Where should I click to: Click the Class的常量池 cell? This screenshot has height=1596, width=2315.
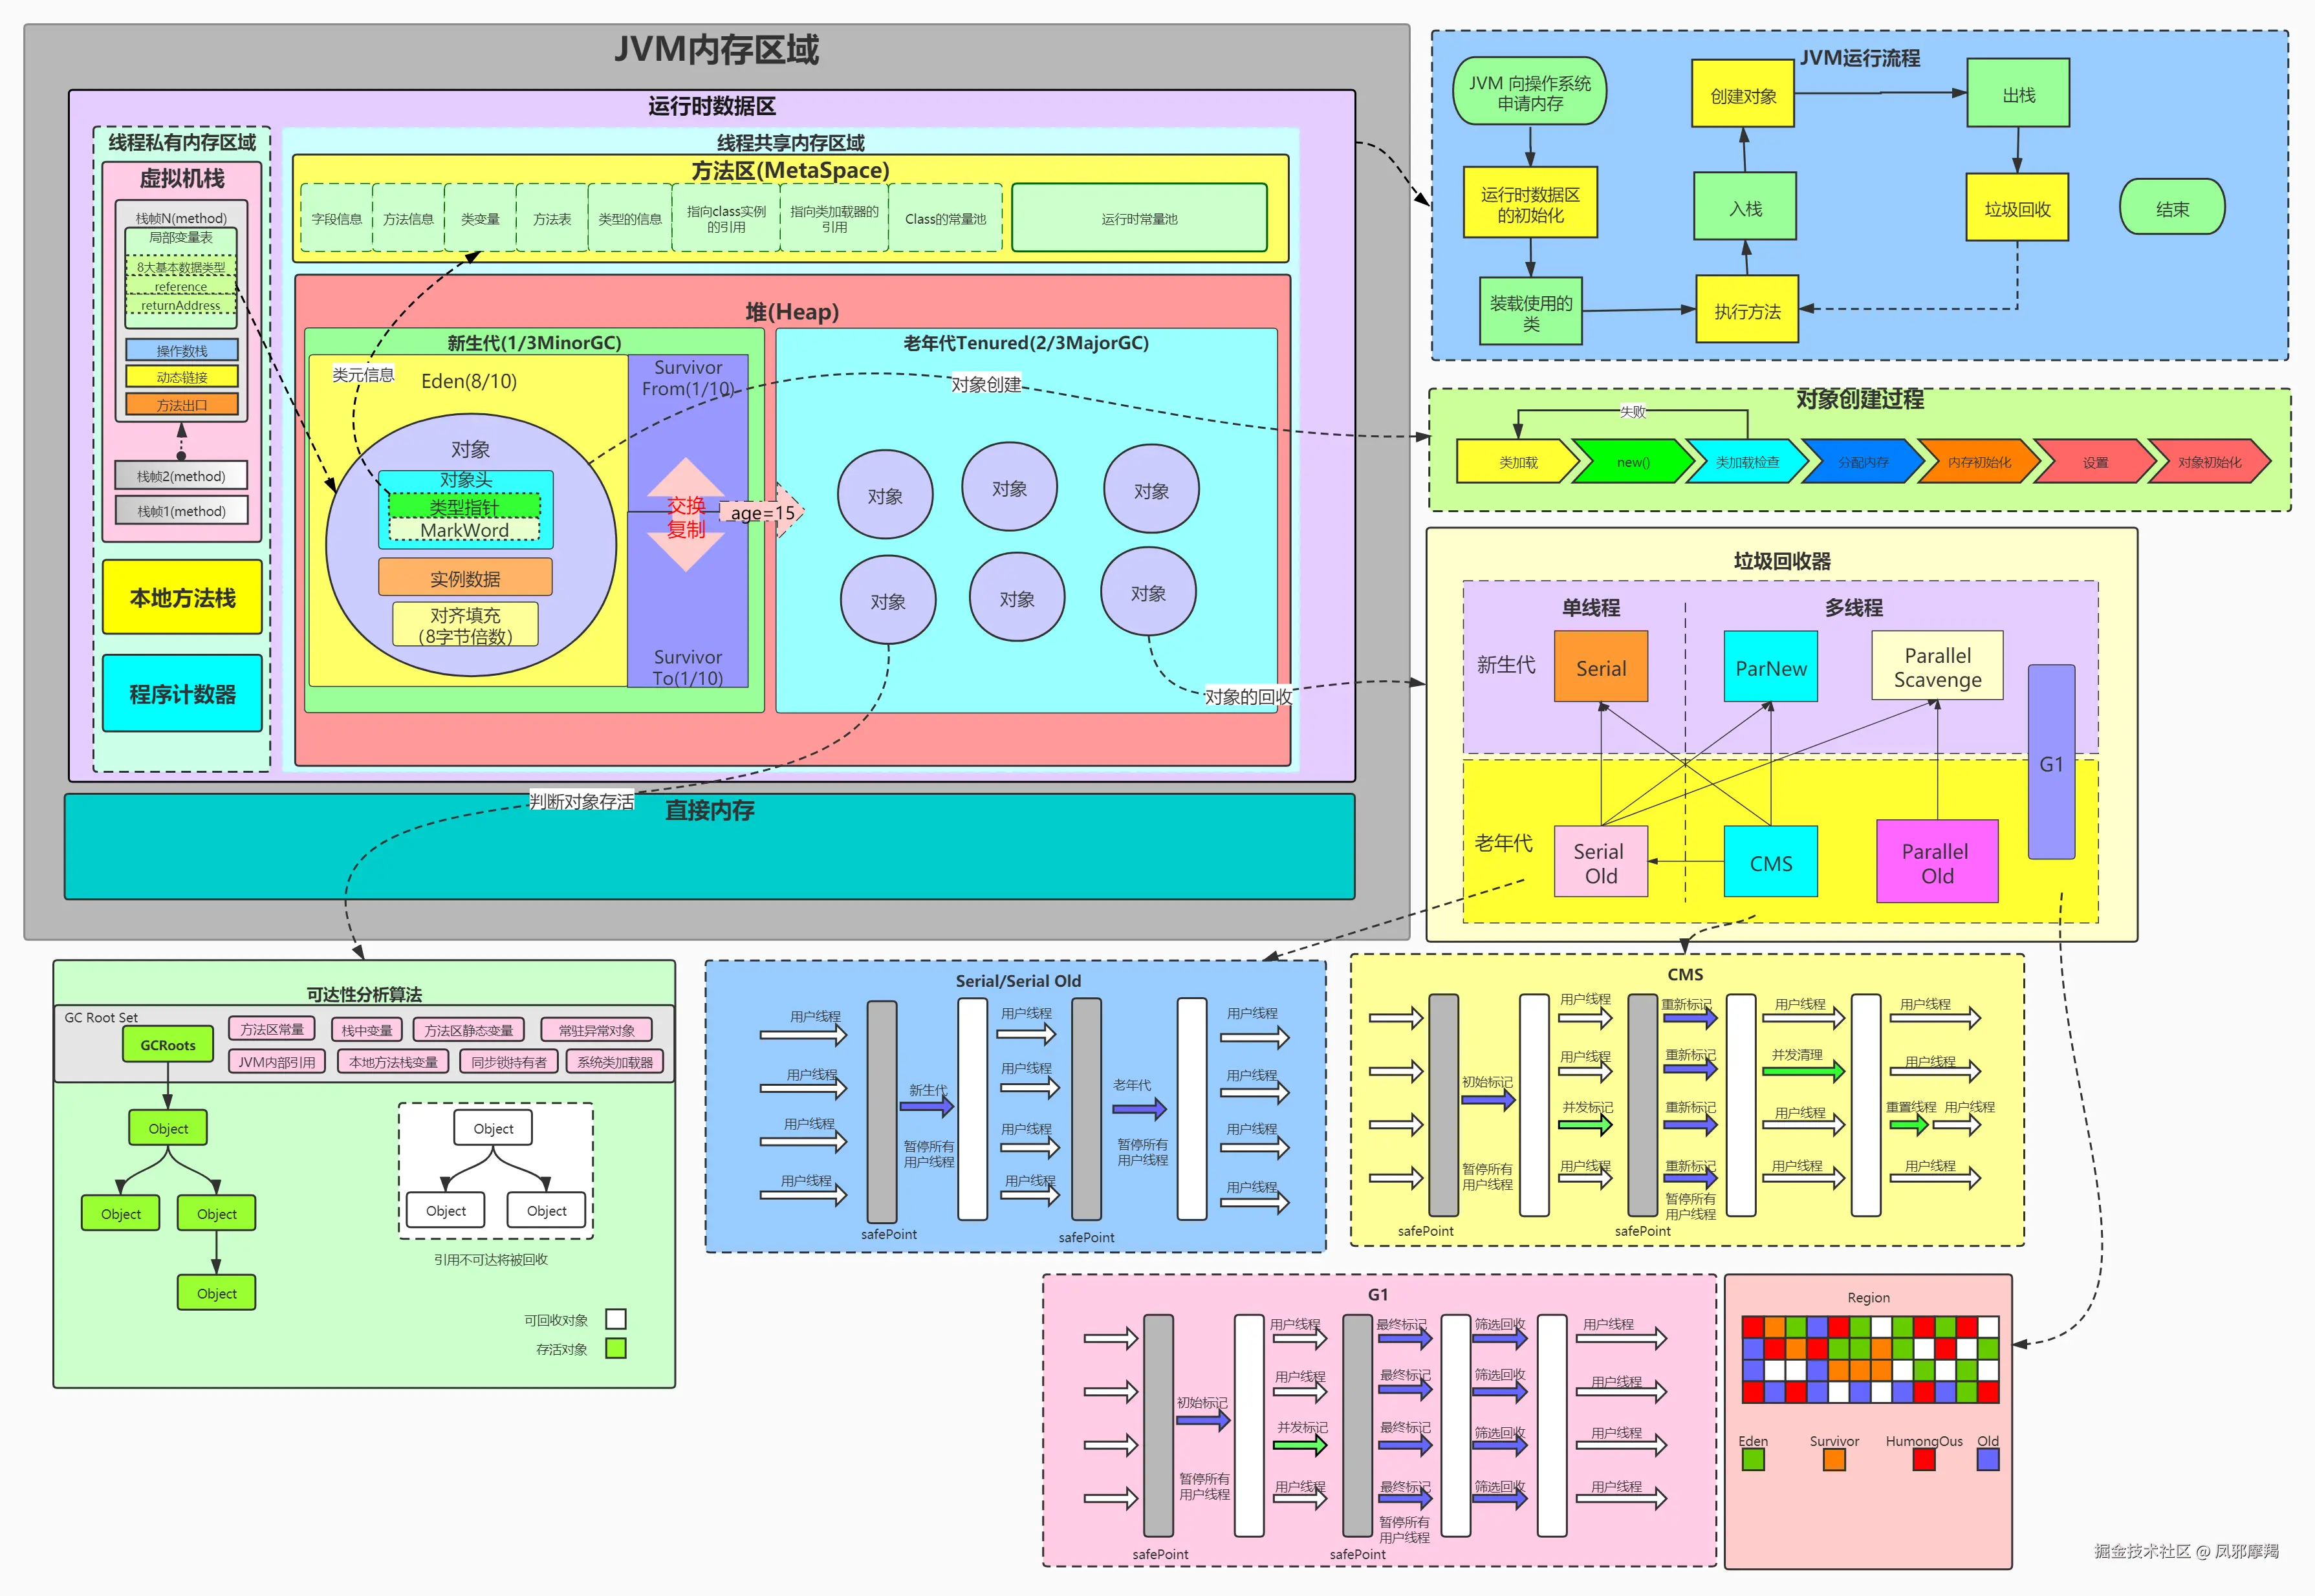(x=945, y=218)
